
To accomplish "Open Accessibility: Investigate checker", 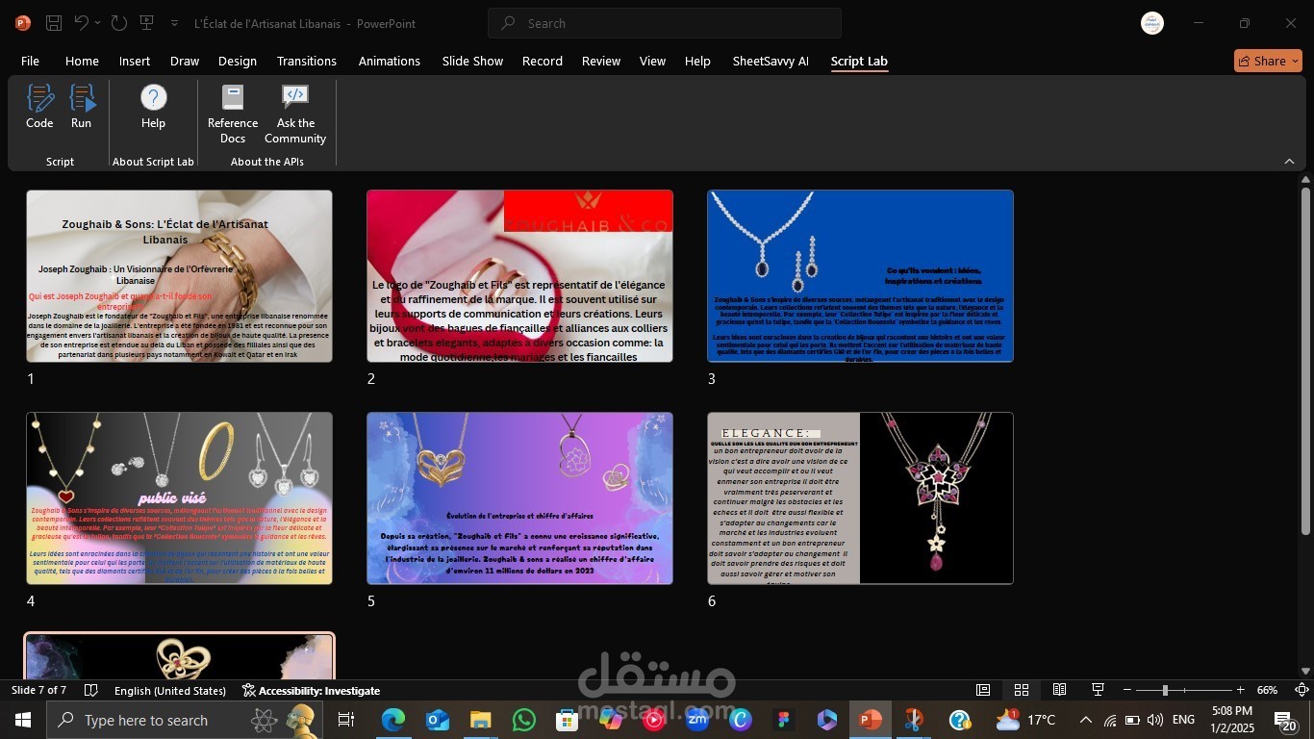I will 311,691.
